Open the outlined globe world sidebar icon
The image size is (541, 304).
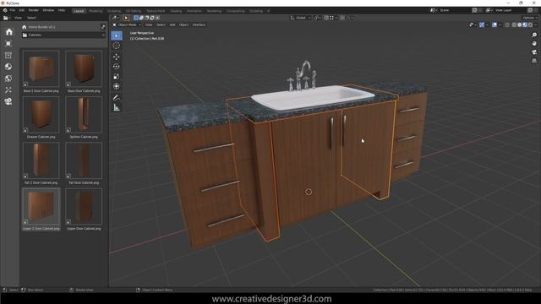9,79
